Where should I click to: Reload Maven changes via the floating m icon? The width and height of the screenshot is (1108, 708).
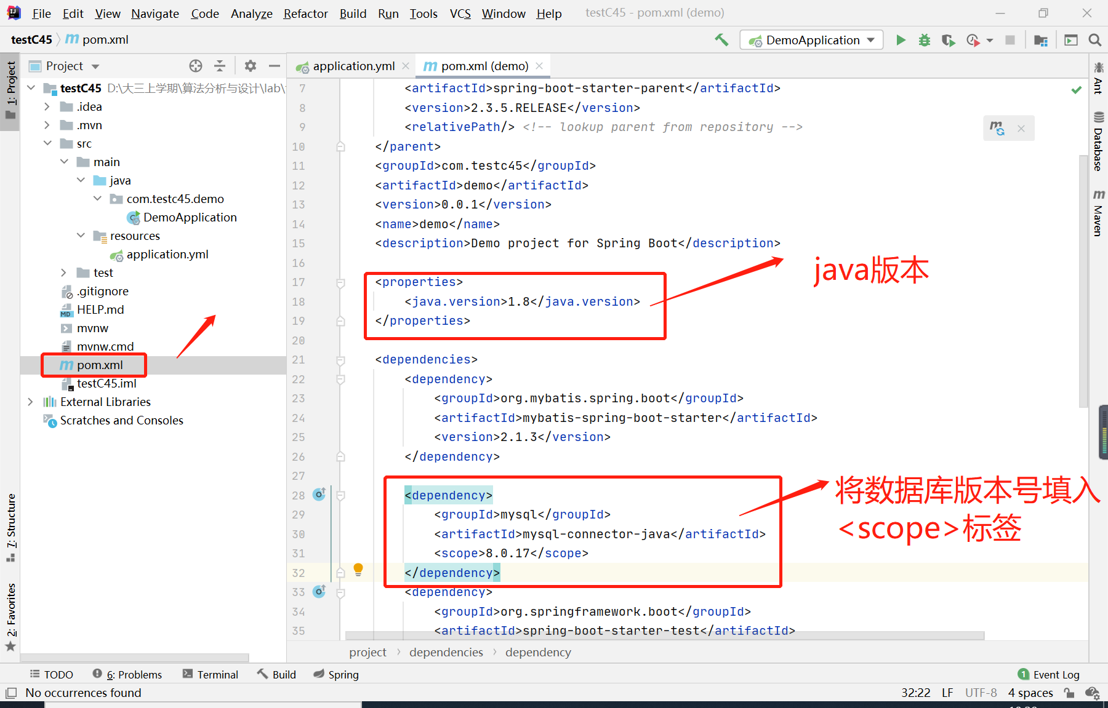[997, 128]
